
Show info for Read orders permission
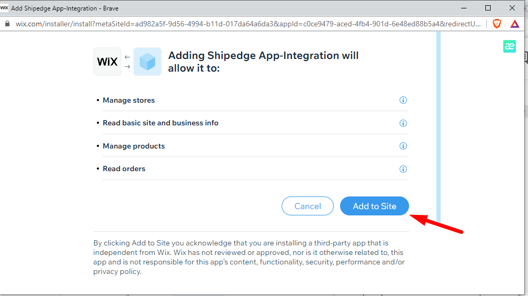point(403,169)
